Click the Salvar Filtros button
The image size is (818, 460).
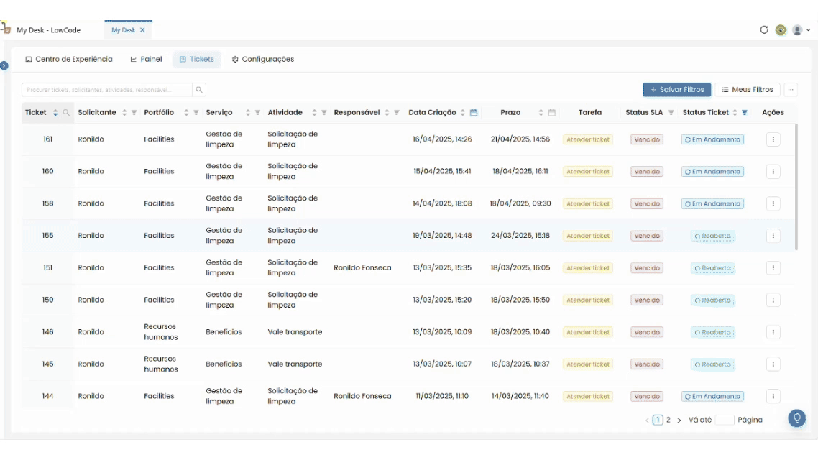pos(676,90)
